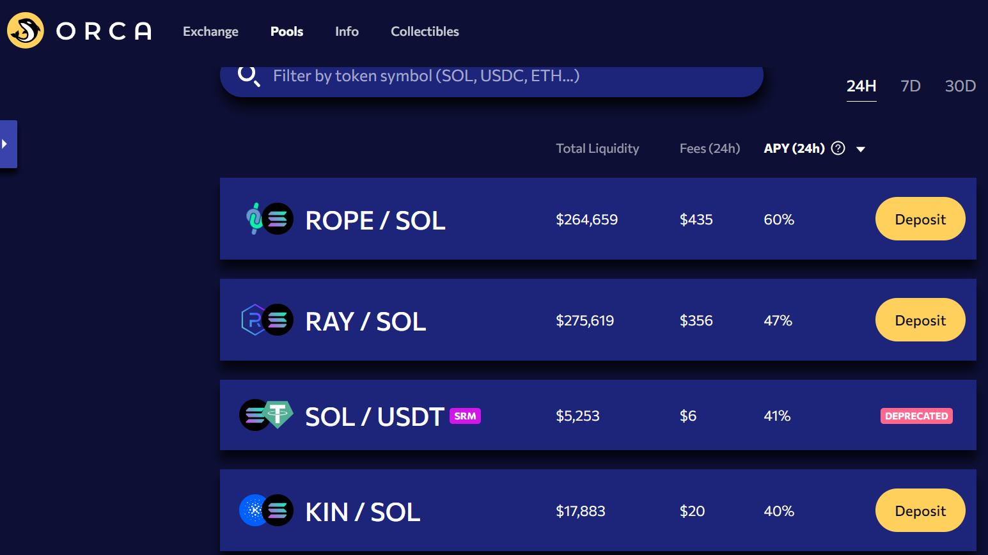Screen dimensions: 988x555
Task: Deposit into the ROPE / SOL pool
Action: 920,219
